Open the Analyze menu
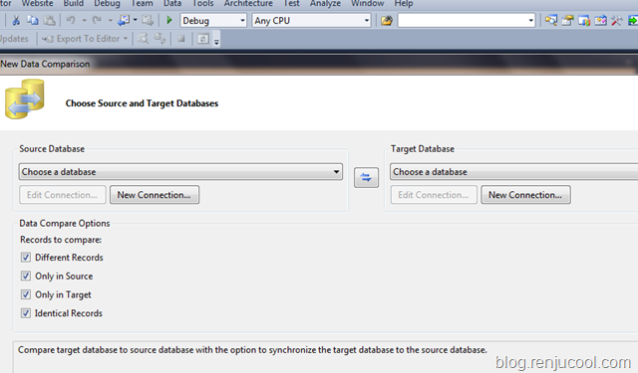This screenshot has width=638, height=373. [x=325, y=4]
